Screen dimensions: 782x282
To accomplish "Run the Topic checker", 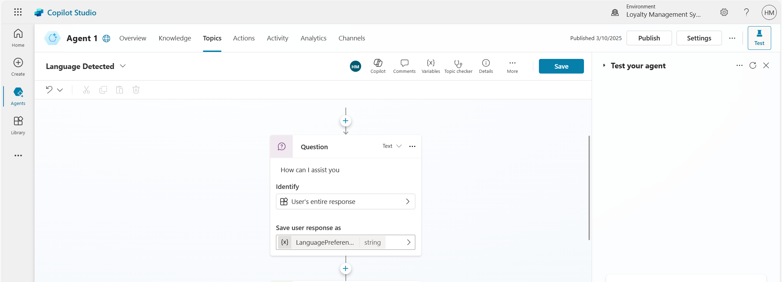I will (x=458, y=66).
